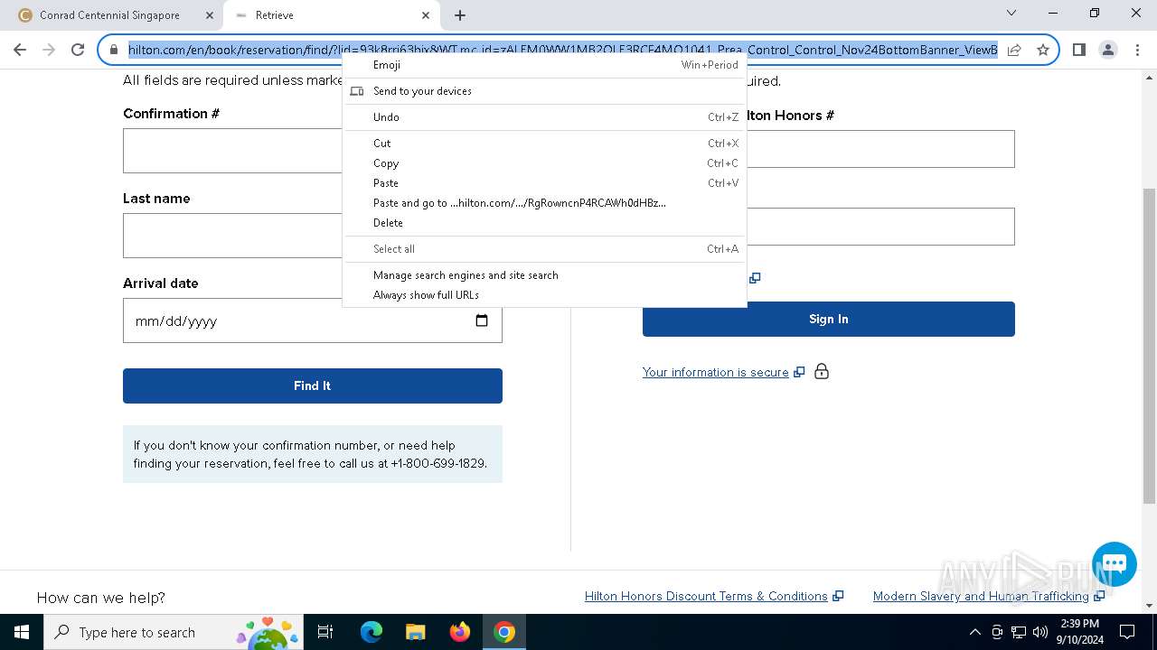Screen dimensions: 1157x650
Task: Click into the Last name field
Action: tap(233, 236)
